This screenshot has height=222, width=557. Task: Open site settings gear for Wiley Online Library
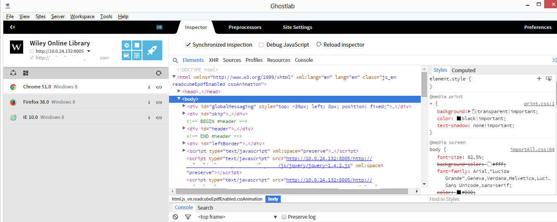tap(127, 45)
